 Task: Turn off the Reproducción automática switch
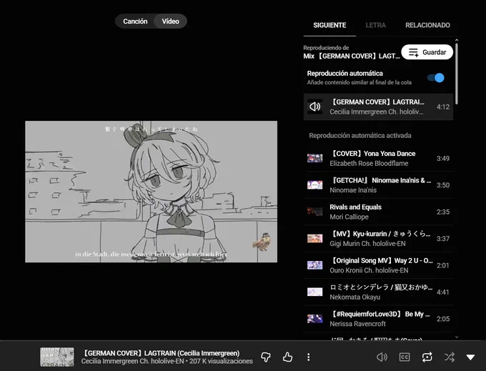[x=436, y=78]
